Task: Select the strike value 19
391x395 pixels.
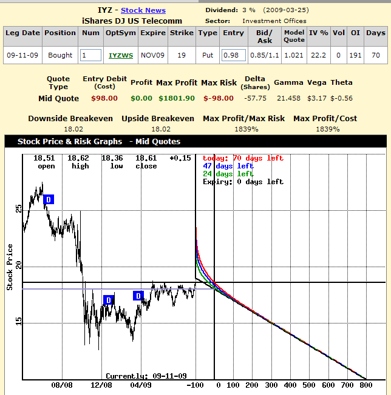Action: click(x=182, y=55)
